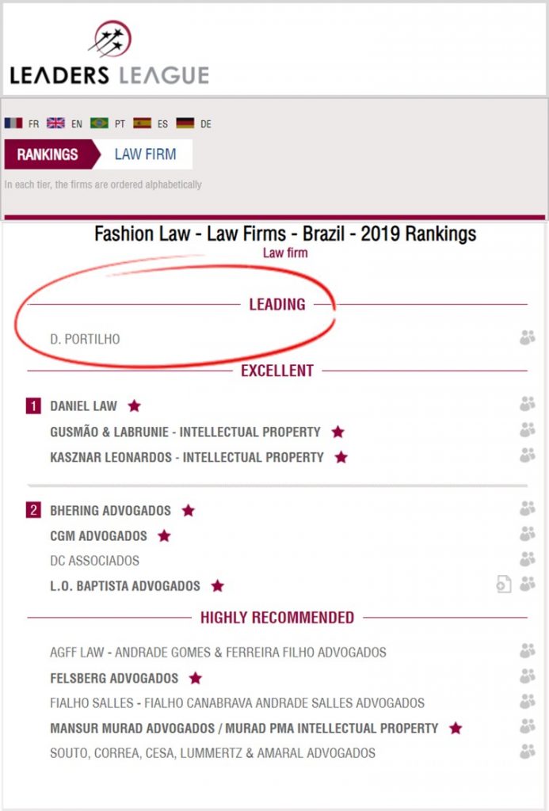This screenshot has width=549, height=811.
Task: View team icon for Fialho Salles
Action: 528,702
